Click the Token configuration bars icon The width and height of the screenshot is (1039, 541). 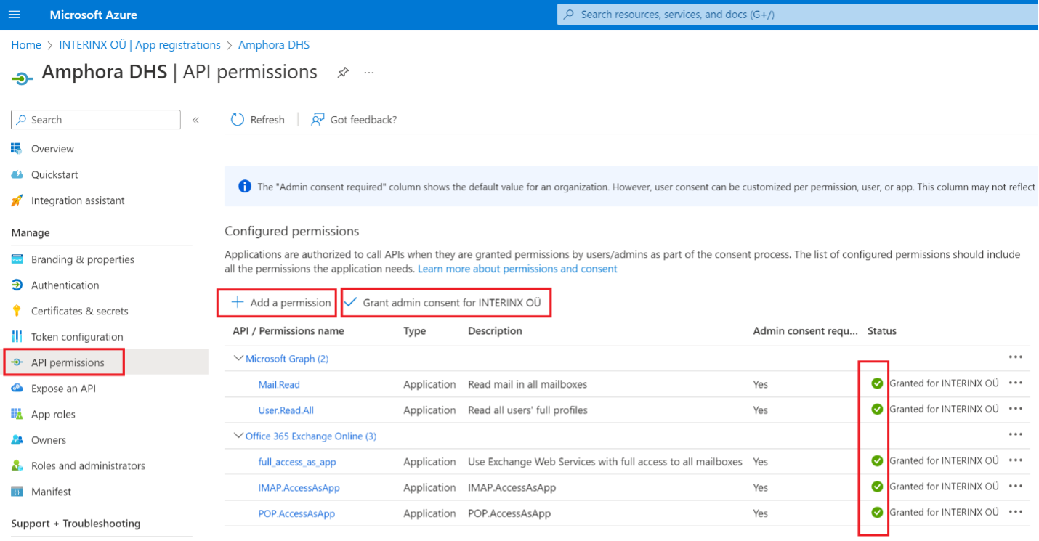coord(17,337)
